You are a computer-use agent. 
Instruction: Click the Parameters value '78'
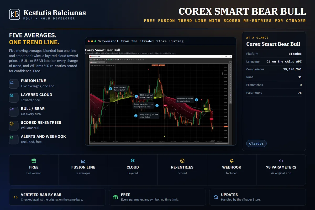pyautogui.click(x=300, y=93)
